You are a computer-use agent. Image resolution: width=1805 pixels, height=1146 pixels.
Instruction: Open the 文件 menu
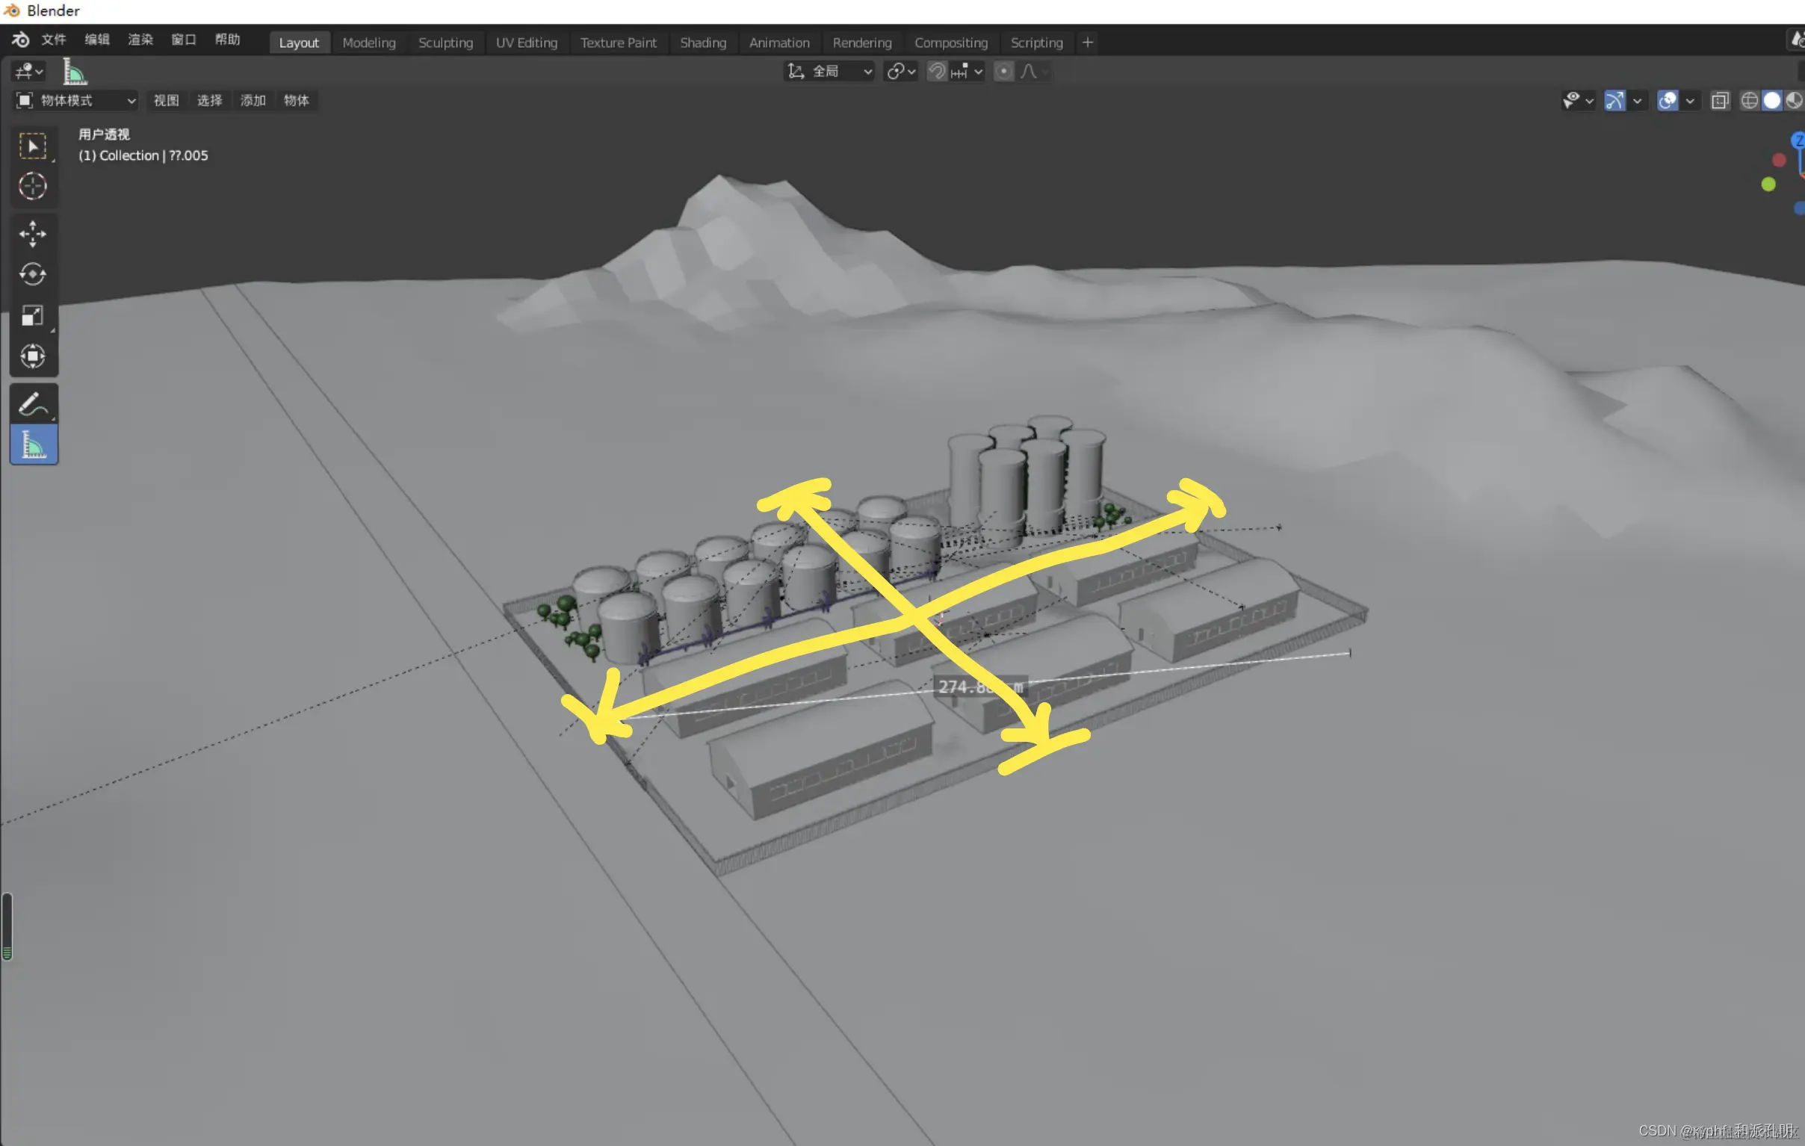[53, 40]
